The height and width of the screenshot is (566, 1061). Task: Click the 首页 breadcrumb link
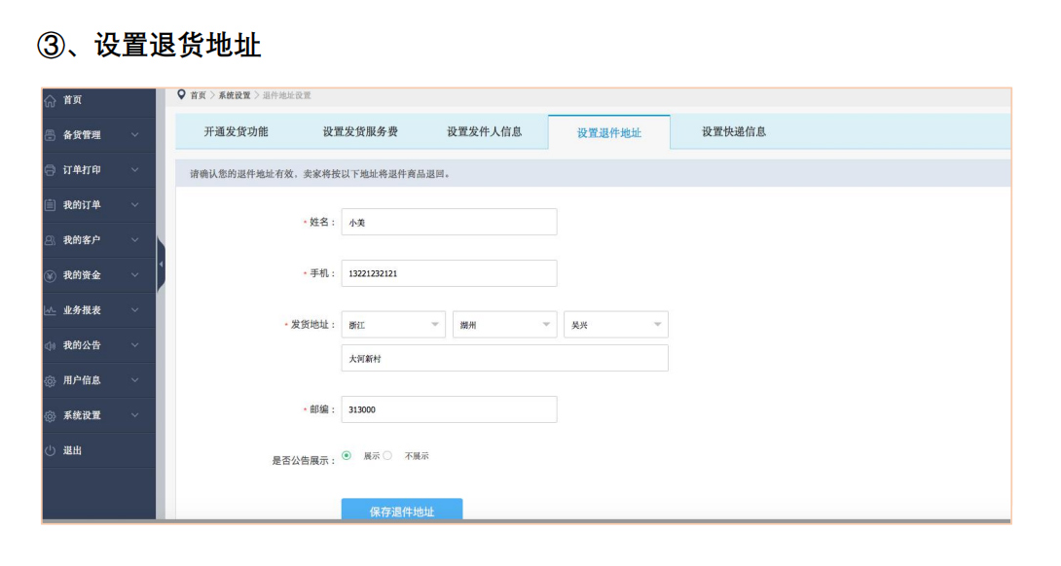198,95
